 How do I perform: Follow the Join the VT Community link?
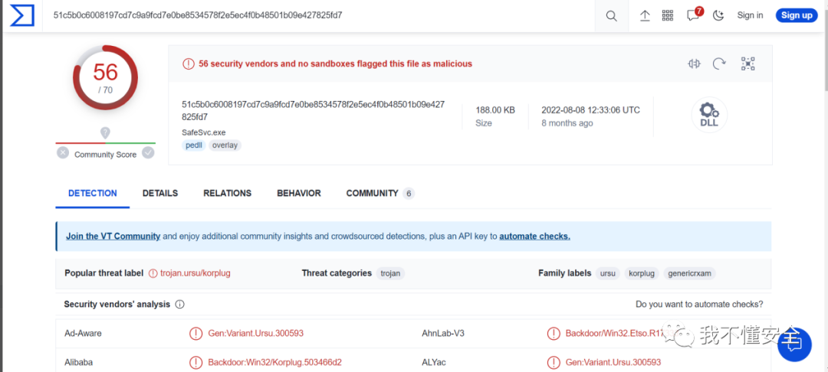coord(113,237)
